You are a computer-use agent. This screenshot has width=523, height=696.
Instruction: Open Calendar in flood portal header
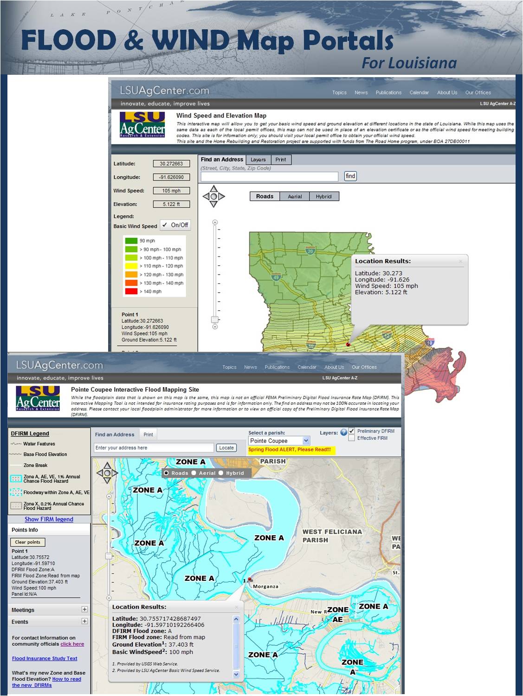(x=307, y=367)
